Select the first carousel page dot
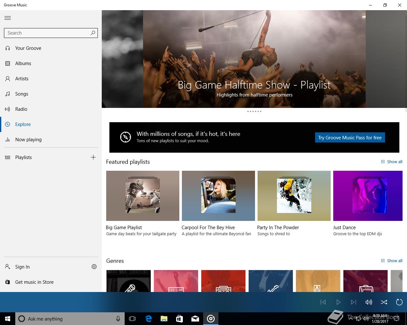This screenshot has width=407, height=325. pyautogui.click(x=248, y=111)
